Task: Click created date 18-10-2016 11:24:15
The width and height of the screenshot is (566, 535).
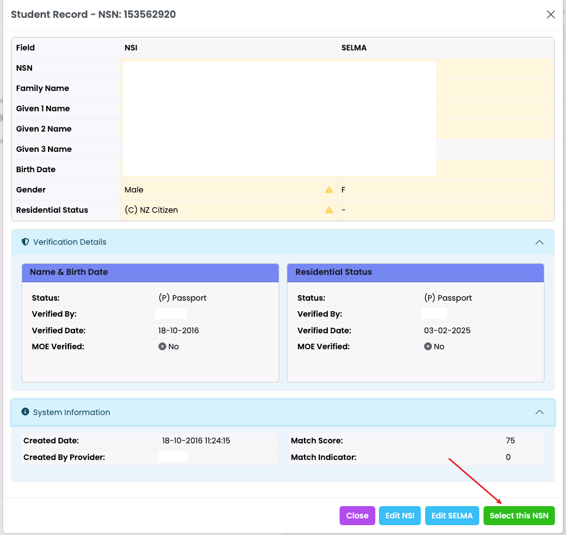Action: (196, 440)
